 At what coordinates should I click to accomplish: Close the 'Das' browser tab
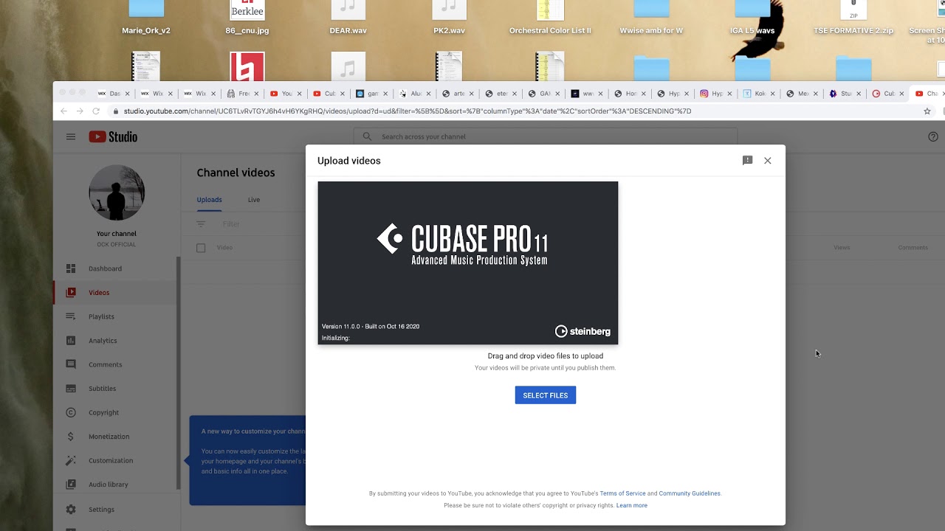point(127,94)
